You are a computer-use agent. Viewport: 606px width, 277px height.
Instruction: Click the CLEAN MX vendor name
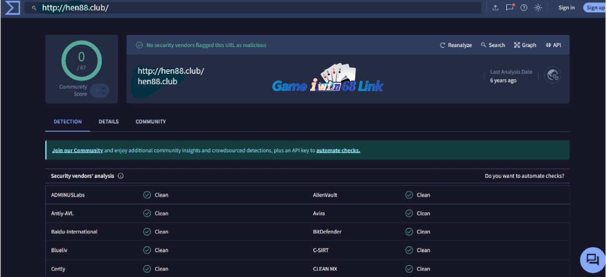click(x=324, y=269)
